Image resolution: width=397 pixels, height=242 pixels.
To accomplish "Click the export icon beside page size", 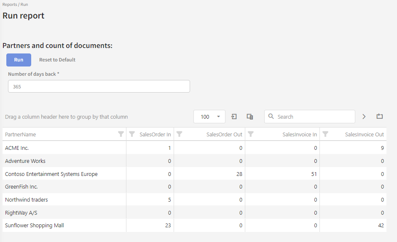I will [234, 117].
